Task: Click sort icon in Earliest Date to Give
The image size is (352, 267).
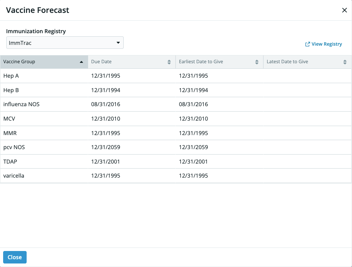Action: tap(257, 62)
